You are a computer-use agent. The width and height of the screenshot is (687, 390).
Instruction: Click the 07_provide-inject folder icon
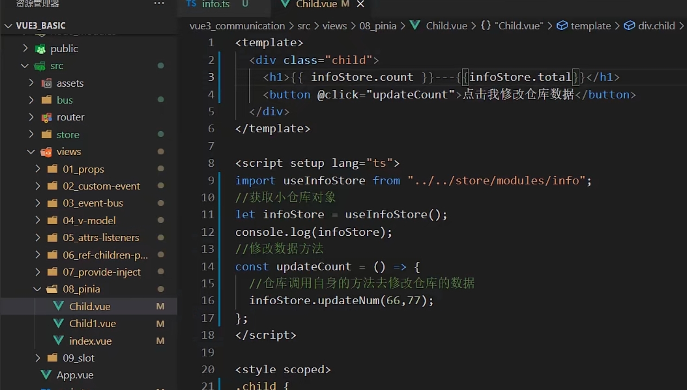53,272
